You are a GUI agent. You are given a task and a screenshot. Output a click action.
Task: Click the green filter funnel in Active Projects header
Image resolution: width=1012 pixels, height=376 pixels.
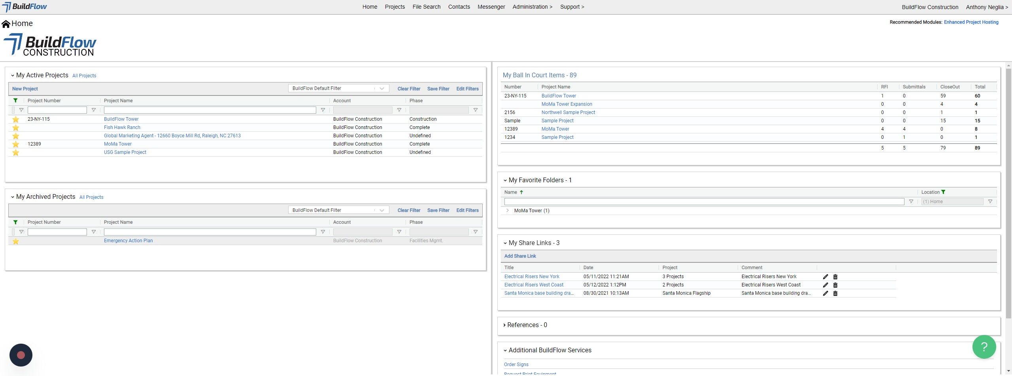15,101
